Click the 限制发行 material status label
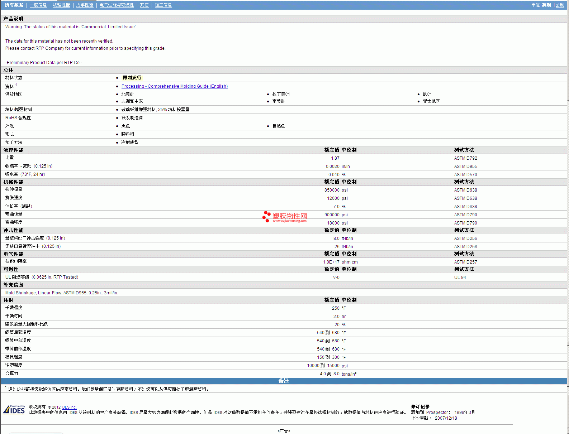The image size is (569, 434). tap(132, 78)
